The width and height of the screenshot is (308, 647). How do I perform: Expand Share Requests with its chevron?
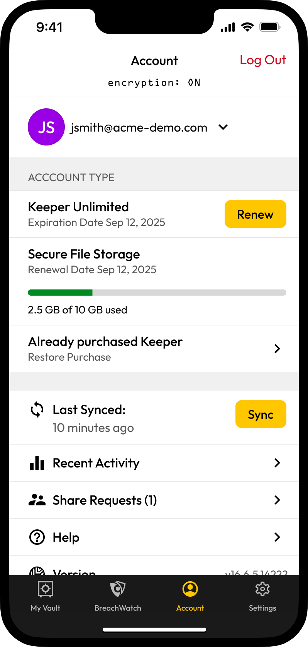(277, 500)
